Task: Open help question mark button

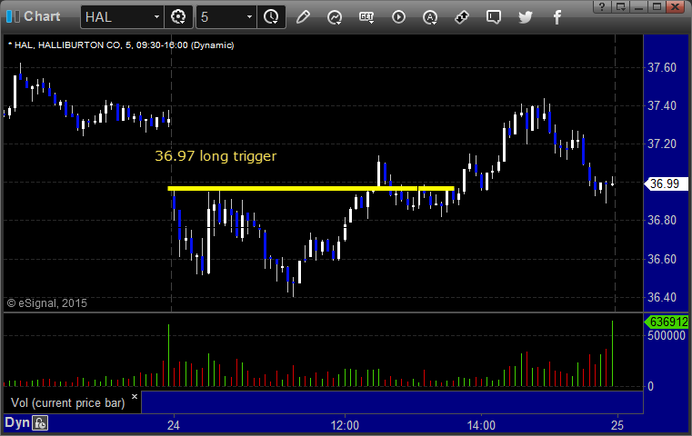Action: (602, 6)
